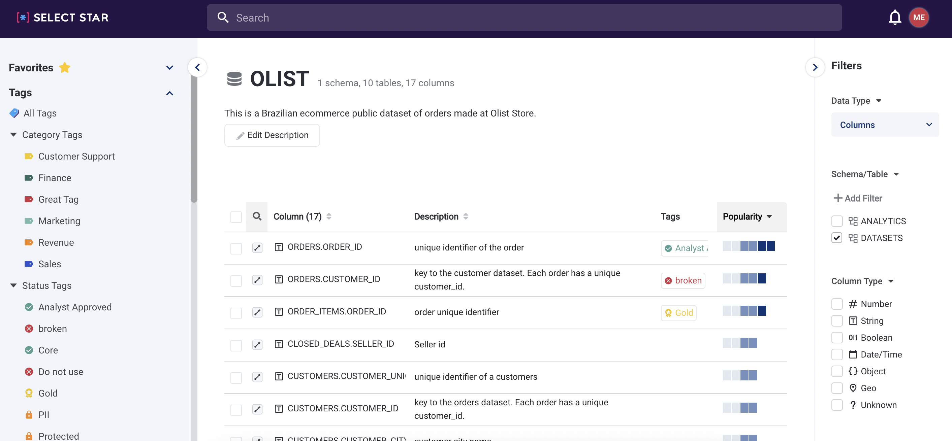Screen dimensions: 952x441
Task: Open the Columns data type dropdown
Action: [884, 125]
